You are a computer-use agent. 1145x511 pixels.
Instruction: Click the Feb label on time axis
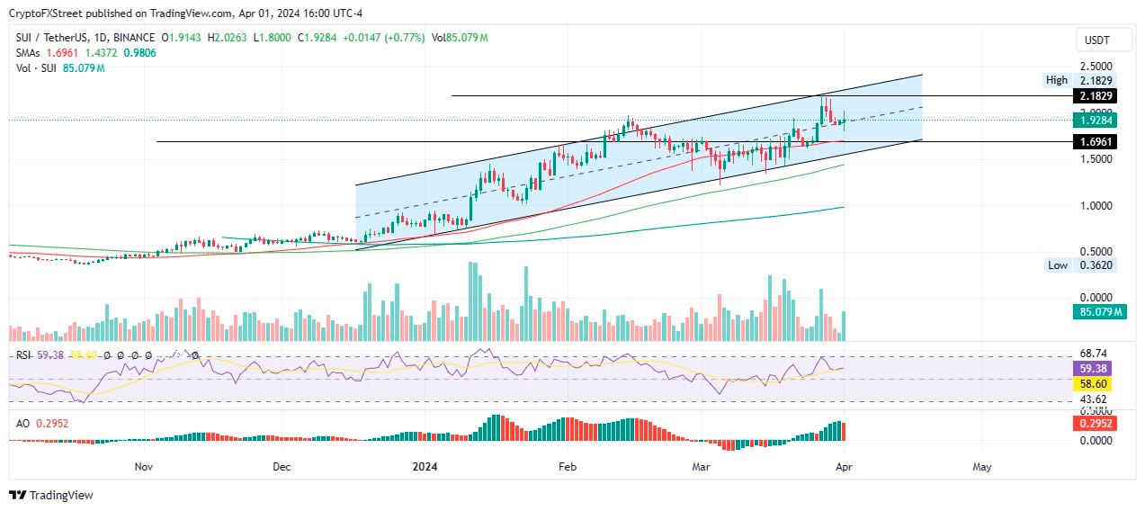pos(566,467)
